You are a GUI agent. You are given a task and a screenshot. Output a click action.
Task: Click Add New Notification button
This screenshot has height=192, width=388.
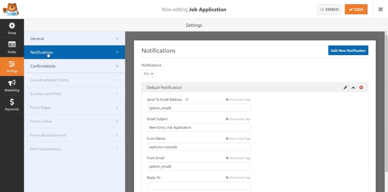[x=348, y=50]
